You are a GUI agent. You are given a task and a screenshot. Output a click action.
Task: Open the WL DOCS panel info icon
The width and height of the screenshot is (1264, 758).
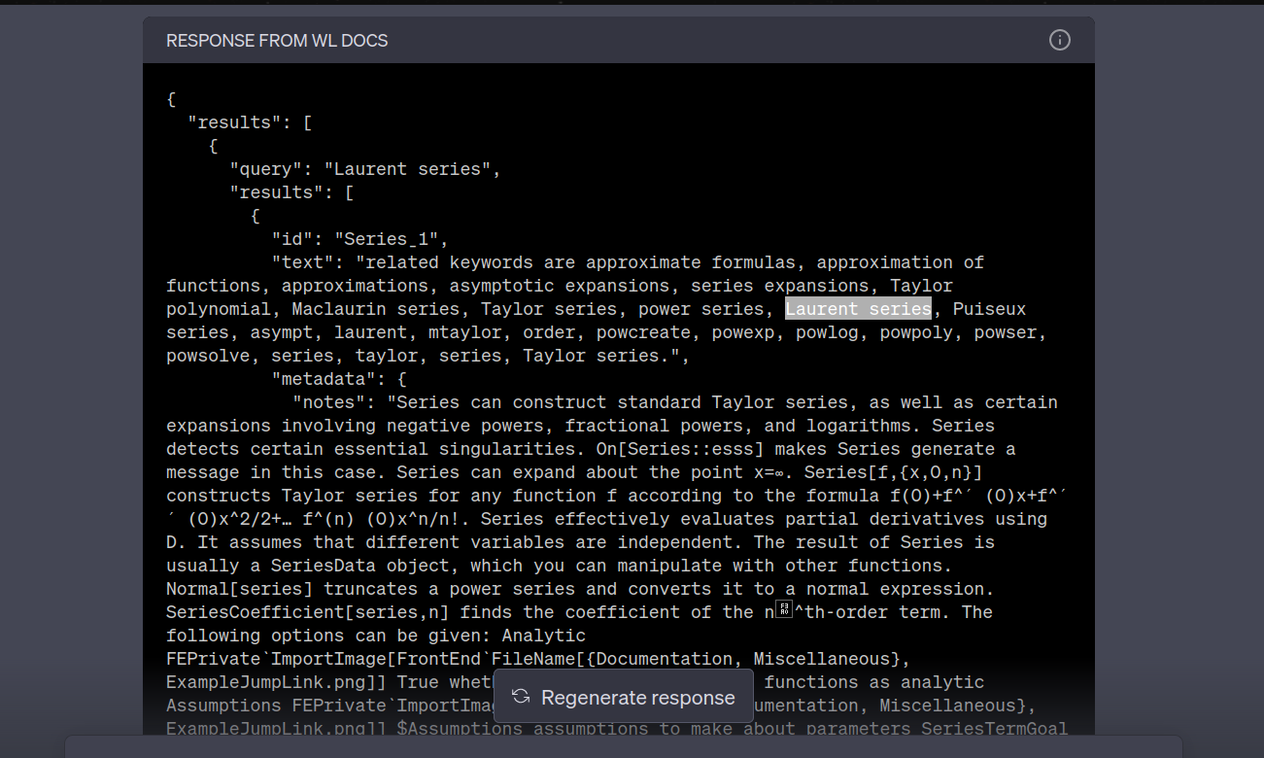1059,40
